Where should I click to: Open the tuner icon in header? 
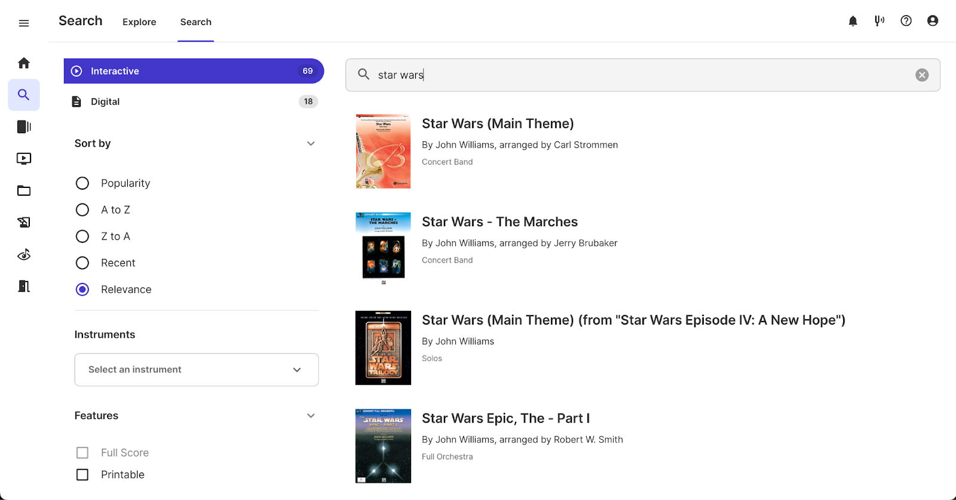tap(880, 21)
